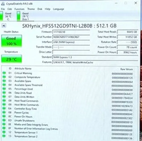This screenshot has height=141, width=142.
Task: Click the status icon for Temperature Sensor 1
Action: point(4,132)
